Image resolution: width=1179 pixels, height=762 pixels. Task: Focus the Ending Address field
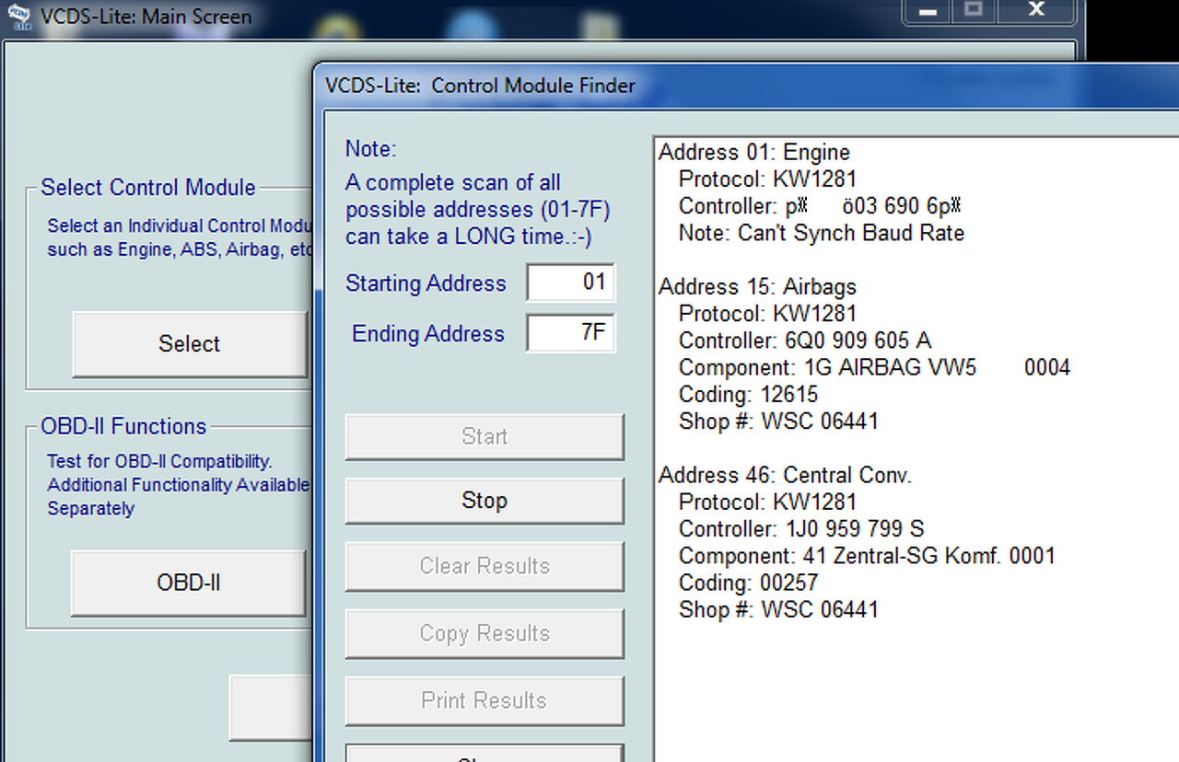tap(570, 332)
